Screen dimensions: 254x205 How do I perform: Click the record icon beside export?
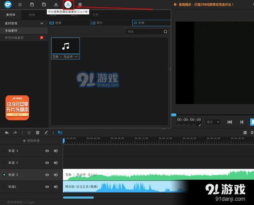(80, 5)
